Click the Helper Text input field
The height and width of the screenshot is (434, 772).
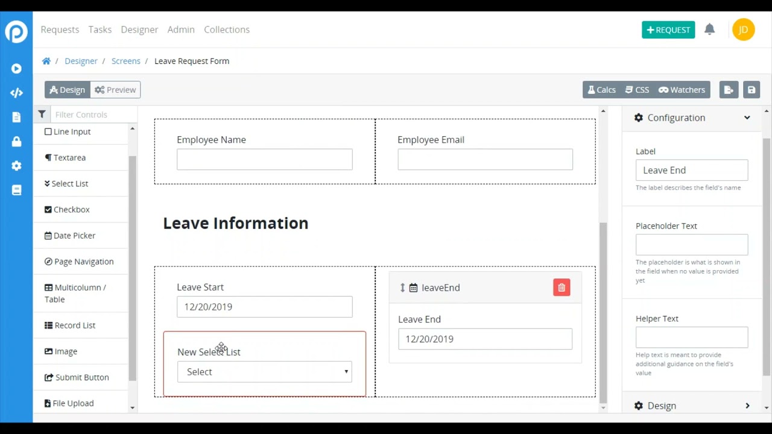click(692, 338)
